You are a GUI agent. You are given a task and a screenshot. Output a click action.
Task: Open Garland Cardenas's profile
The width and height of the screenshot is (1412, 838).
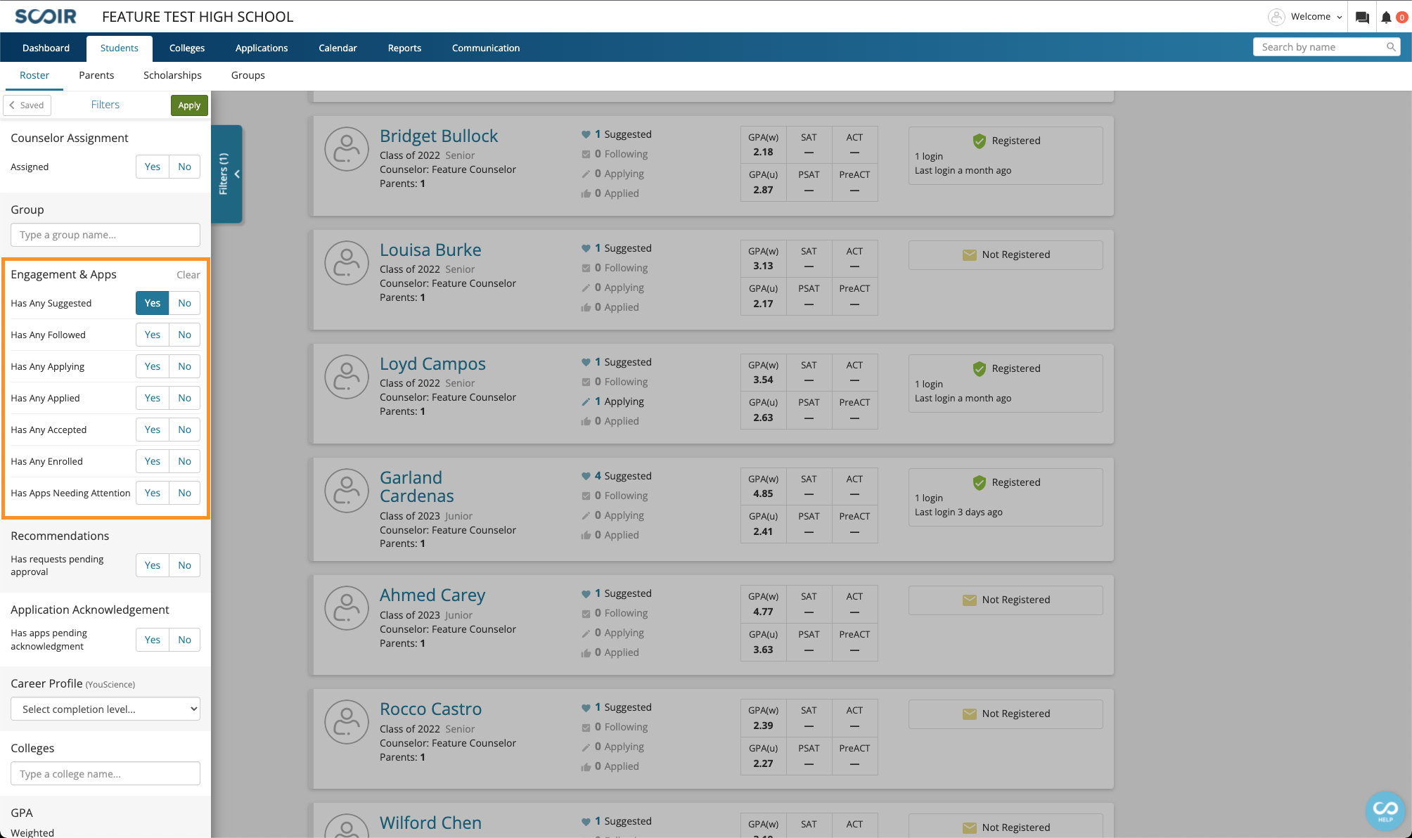click(x=417, y=486)
